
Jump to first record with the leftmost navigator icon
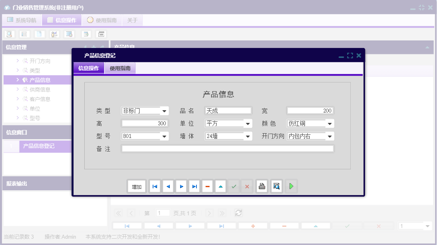[x=154, y=186]
